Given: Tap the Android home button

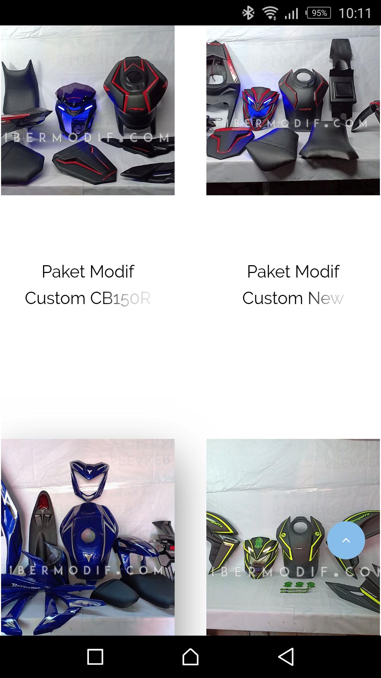Looking at the screenshot, I should point(190,656).
